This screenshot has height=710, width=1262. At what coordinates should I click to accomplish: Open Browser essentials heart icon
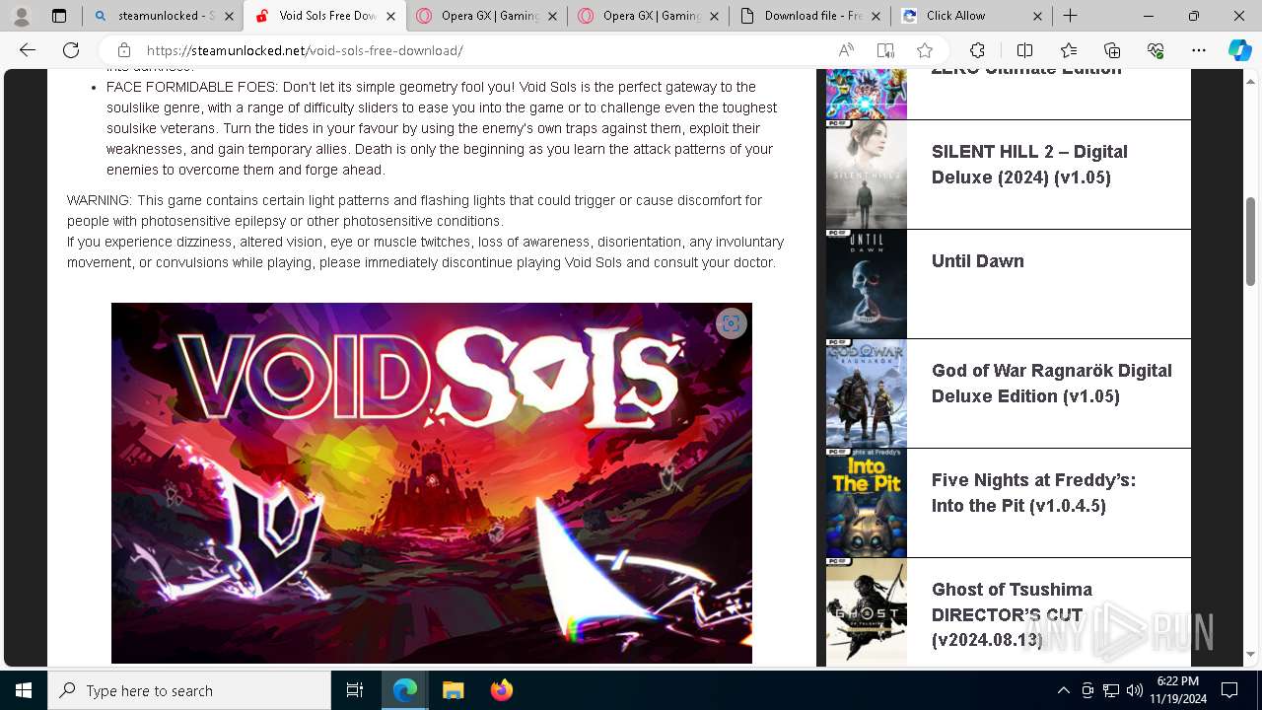(1156, 50)
